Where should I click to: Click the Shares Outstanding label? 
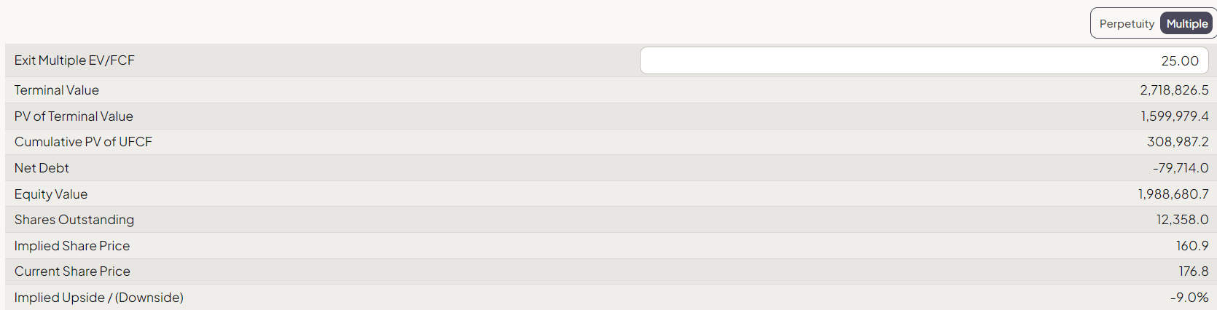[x=74, y=220]
